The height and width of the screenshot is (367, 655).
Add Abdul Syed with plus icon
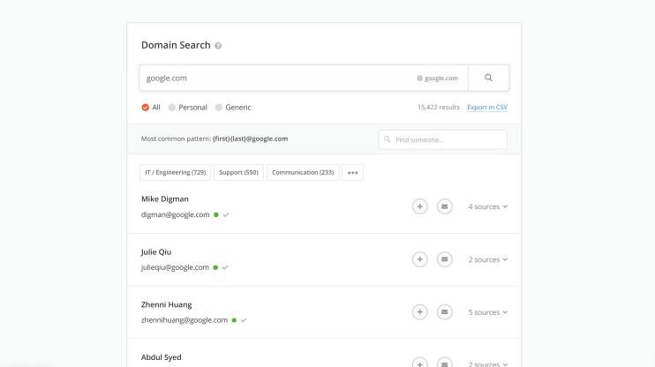[420, 362]
